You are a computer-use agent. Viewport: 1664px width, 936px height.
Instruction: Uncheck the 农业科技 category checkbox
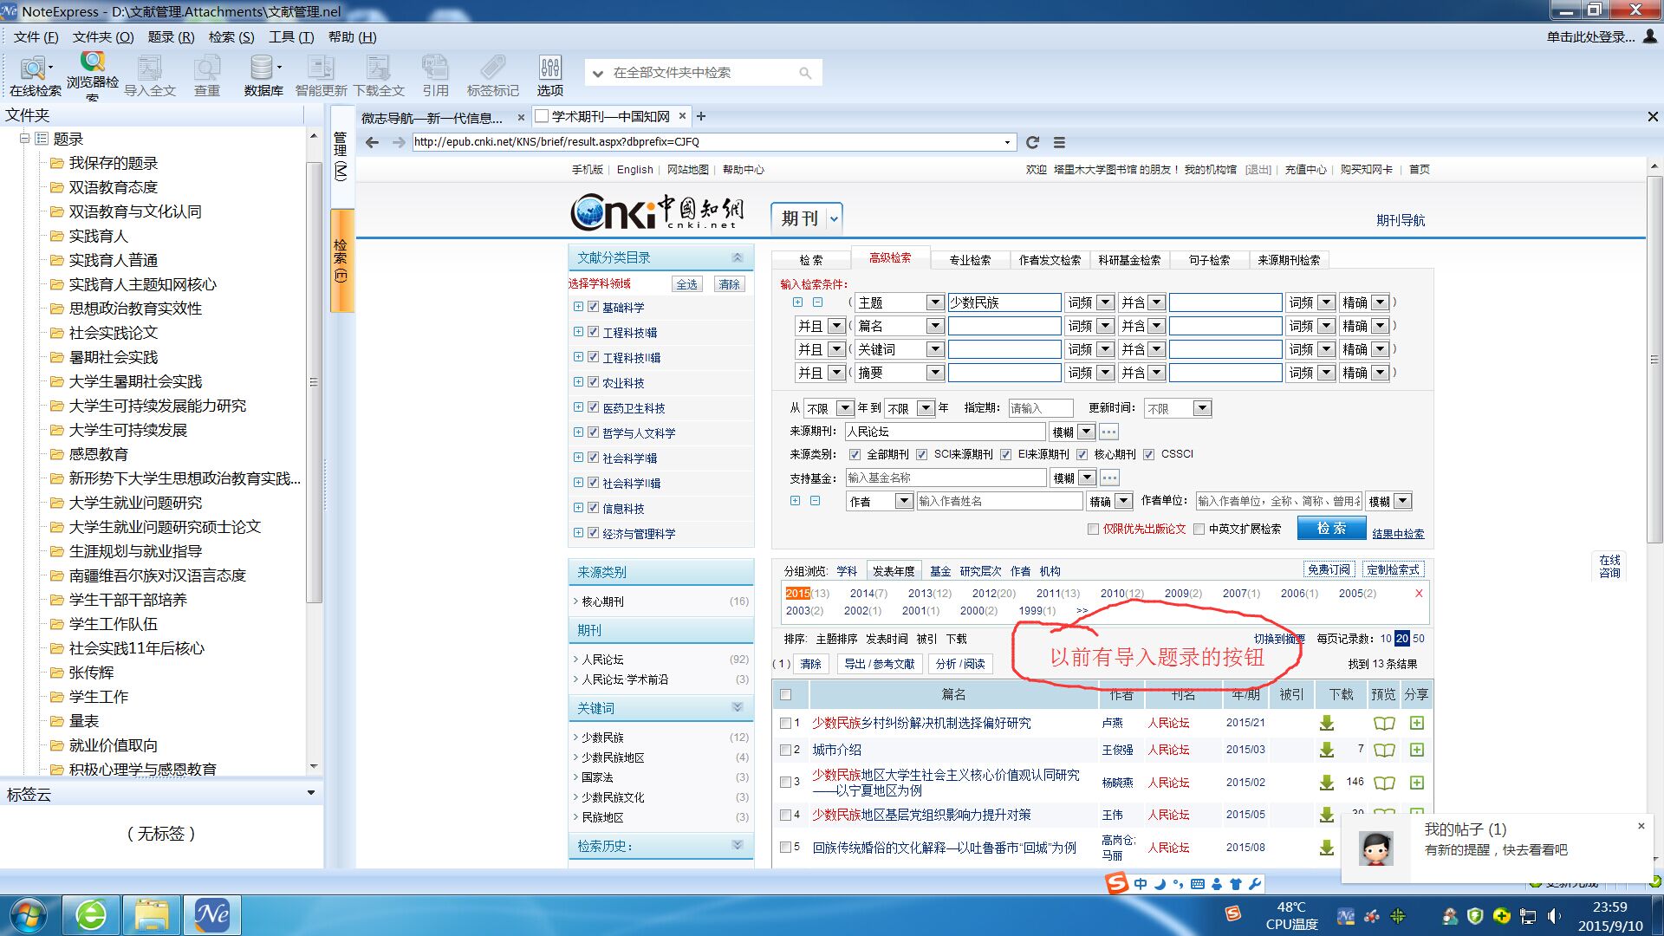click(594, 382)
